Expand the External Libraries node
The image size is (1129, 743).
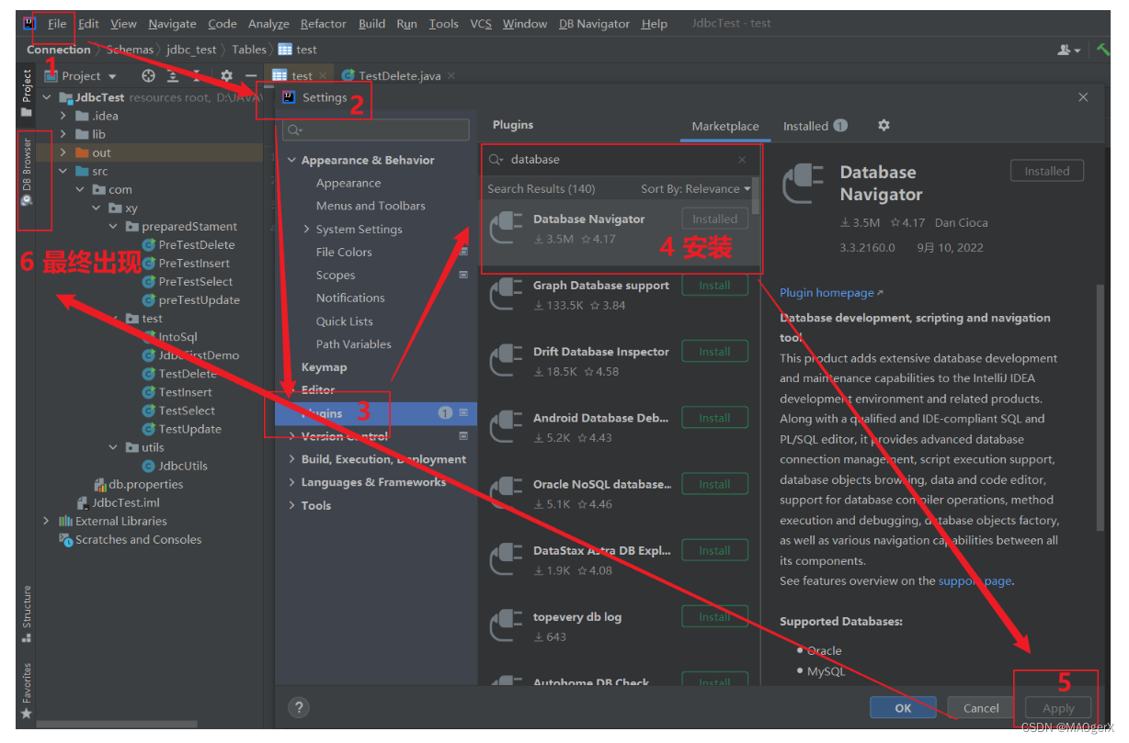pos(47,521)
